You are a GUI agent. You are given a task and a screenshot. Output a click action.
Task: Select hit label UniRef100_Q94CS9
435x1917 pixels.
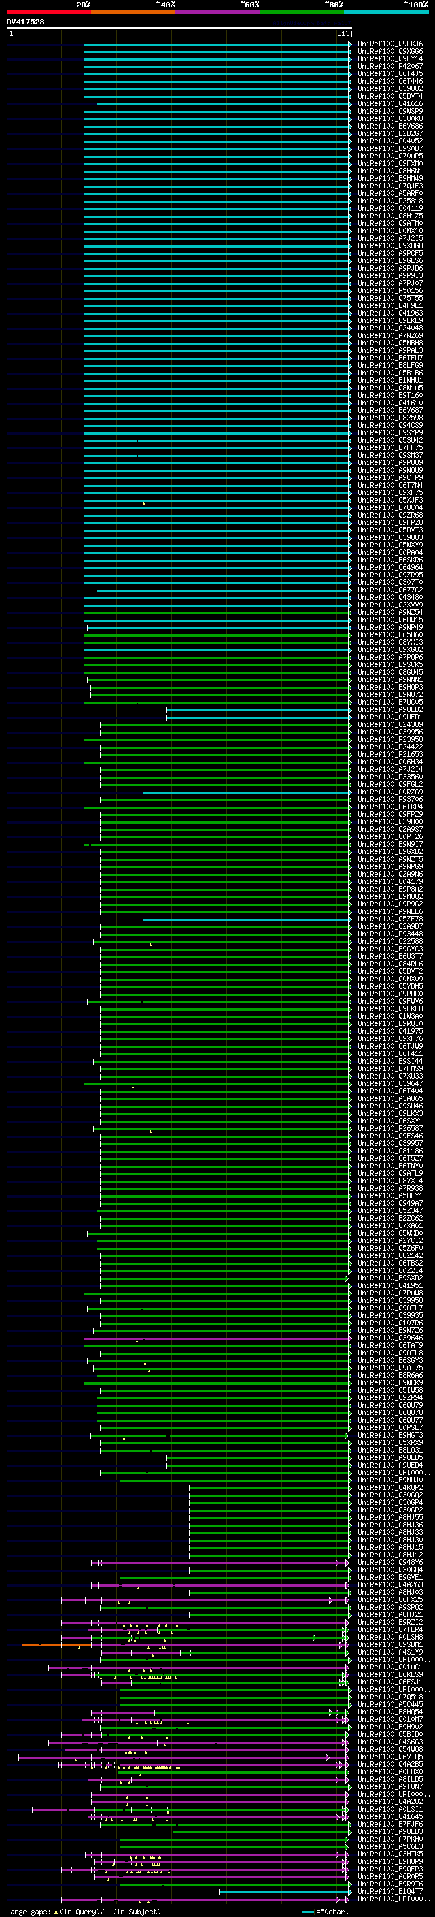[x=390, y=425]
